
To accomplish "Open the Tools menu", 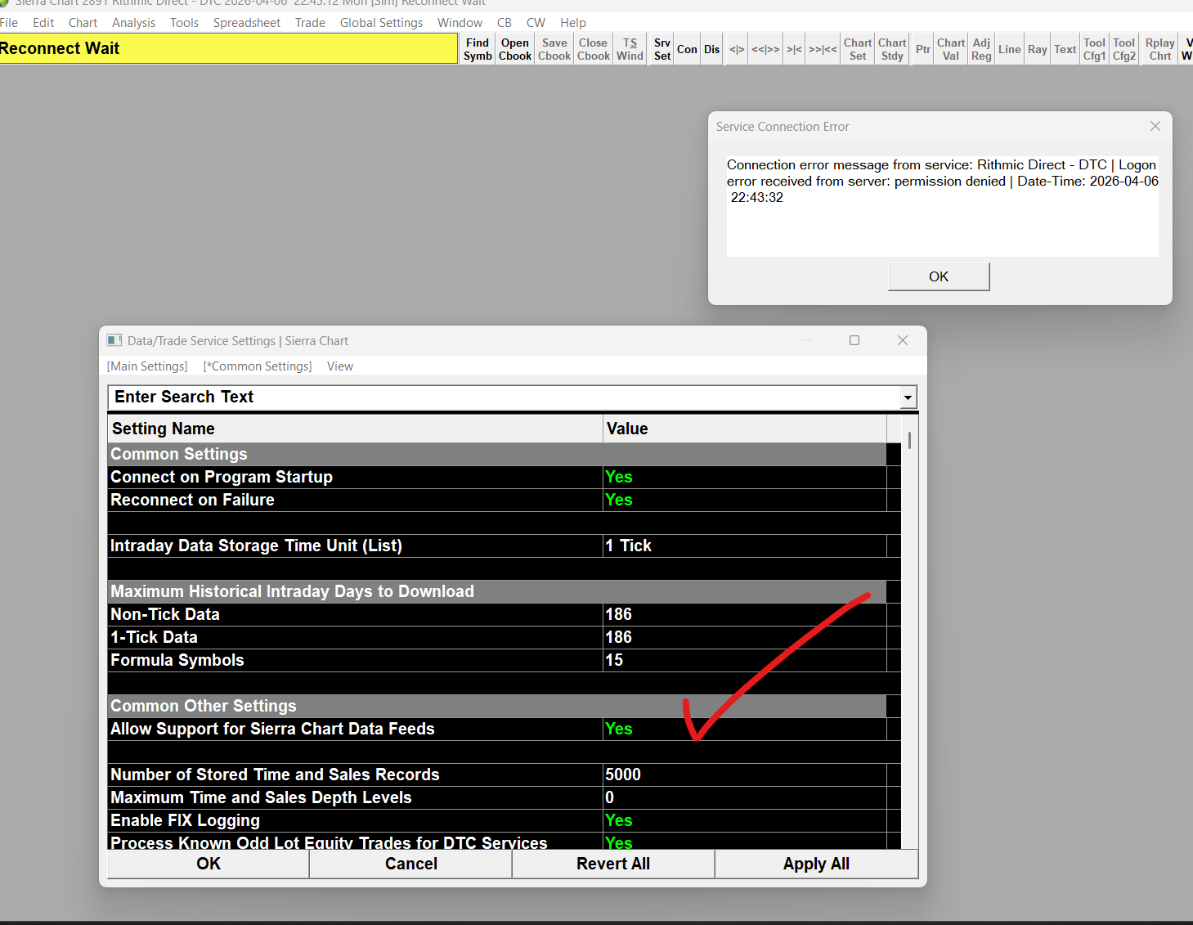I will click(184, 23).
